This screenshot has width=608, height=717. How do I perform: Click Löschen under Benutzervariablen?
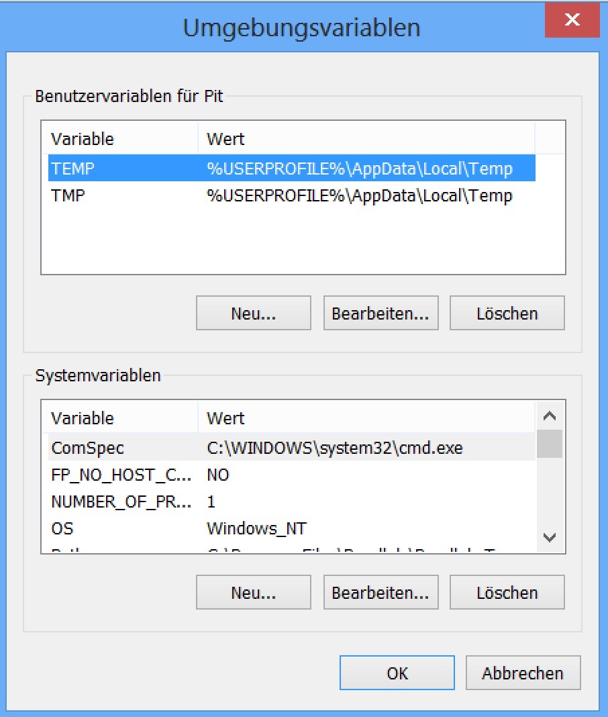(507, 314)
